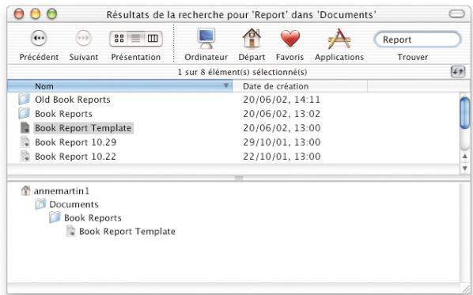Screen dimensions: 473x295
Task: Click the results scroll down arrow
Action: (x=465, y=168)
